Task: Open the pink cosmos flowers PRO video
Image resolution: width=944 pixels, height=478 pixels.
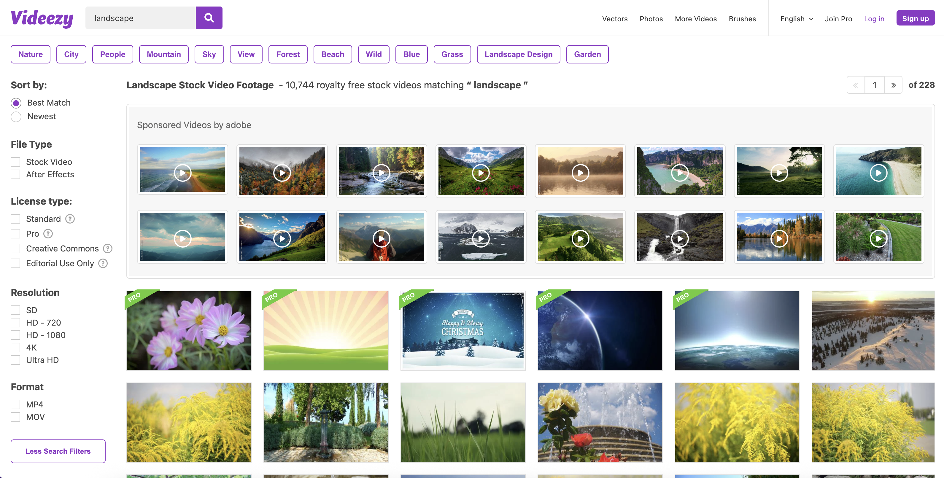Action: point(189,330)
